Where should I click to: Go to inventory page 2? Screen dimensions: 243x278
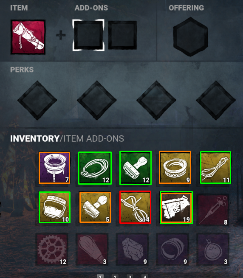click(x=115, y=276)
